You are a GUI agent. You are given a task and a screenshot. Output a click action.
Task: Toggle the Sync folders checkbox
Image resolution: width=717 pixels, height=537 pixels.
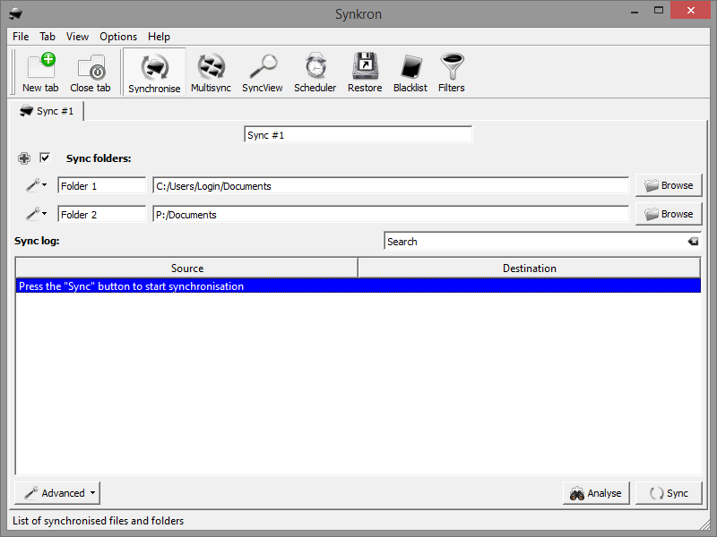pyautogui.click(x=45, y=158)
